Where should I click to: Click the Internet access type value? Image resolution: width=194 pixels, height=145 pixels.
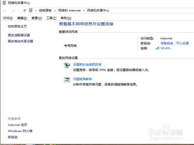(x=166, y=38)
